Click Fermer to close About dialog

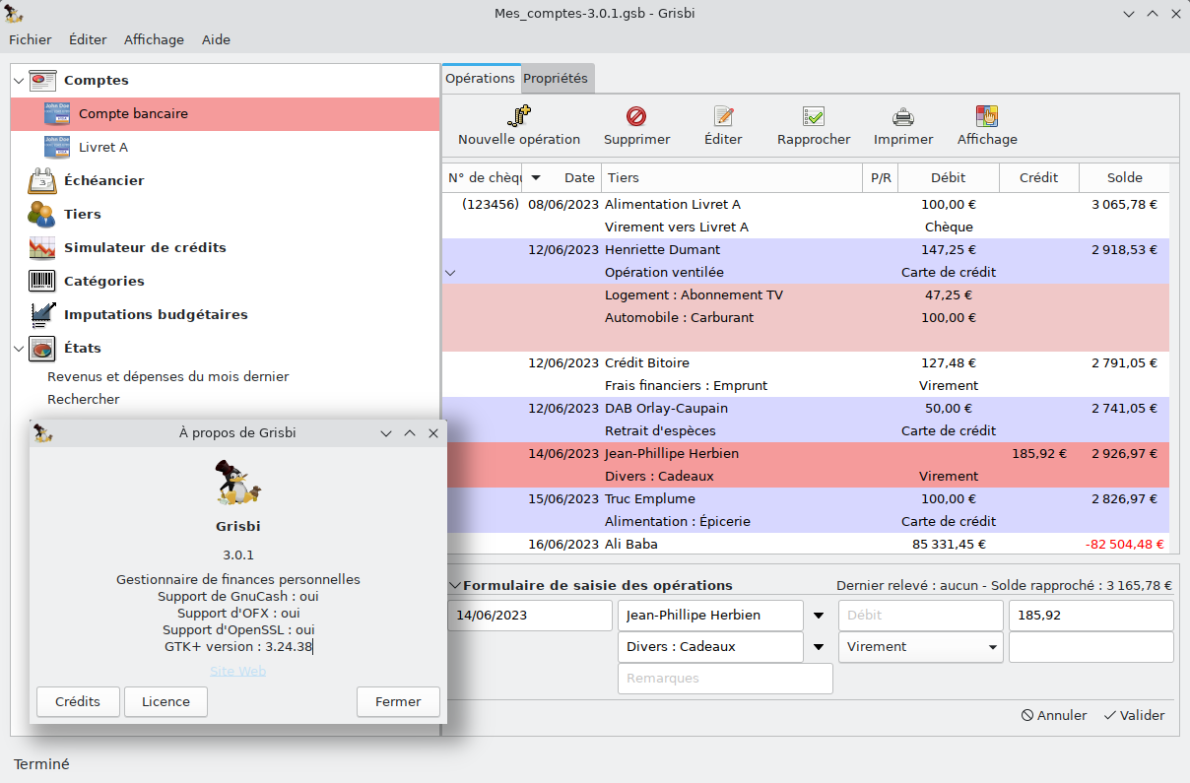pyautogui.click(x=398, y=702)
